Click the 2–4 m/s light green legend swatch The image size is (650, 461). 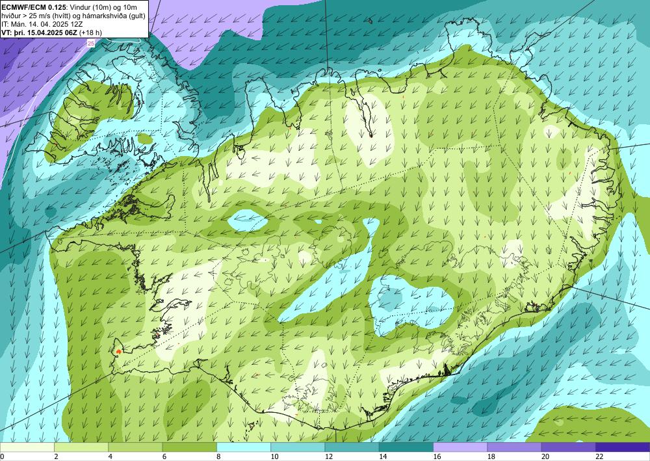click(81, 447)
